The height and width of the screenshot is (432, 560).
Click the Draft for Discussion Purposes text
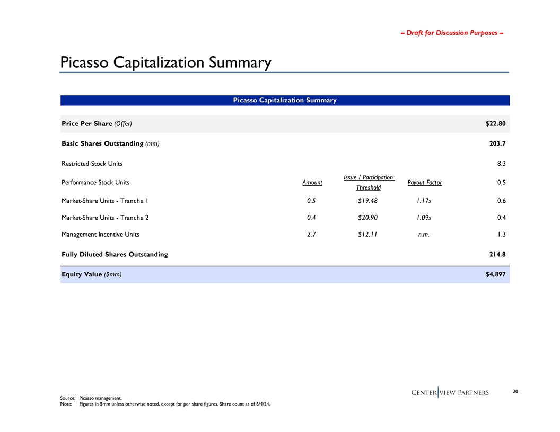[x=451, y=33]
